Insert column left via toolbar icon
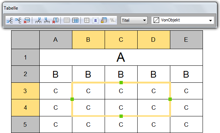 [38, 20]
